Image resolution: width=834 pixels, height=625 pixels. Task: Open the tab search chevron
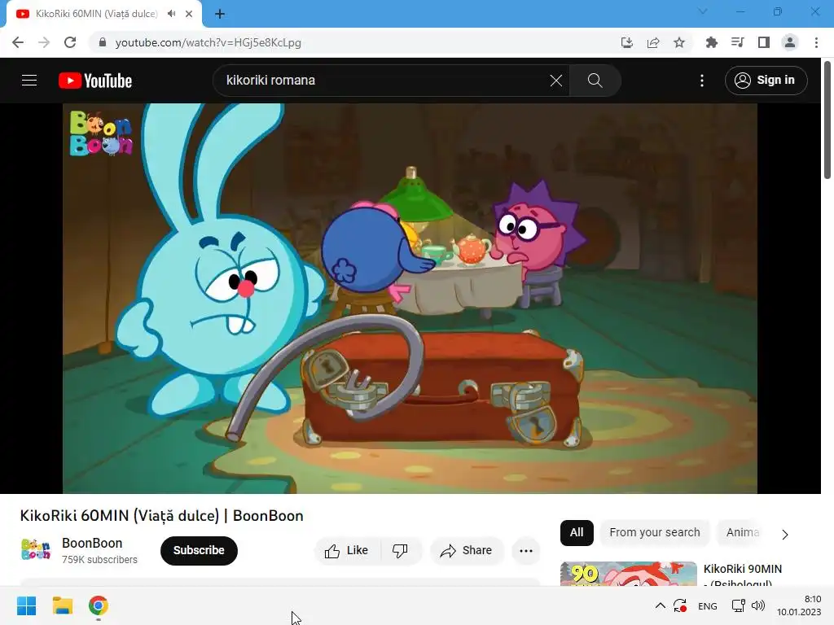coord(703,11)
